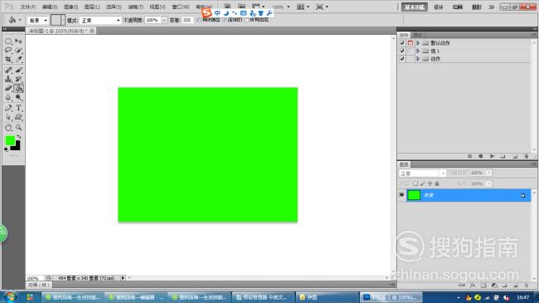Screen dimensions: 539x303
Task: Toggle the 组 1 action set checkbox
Action: (402, 51)
